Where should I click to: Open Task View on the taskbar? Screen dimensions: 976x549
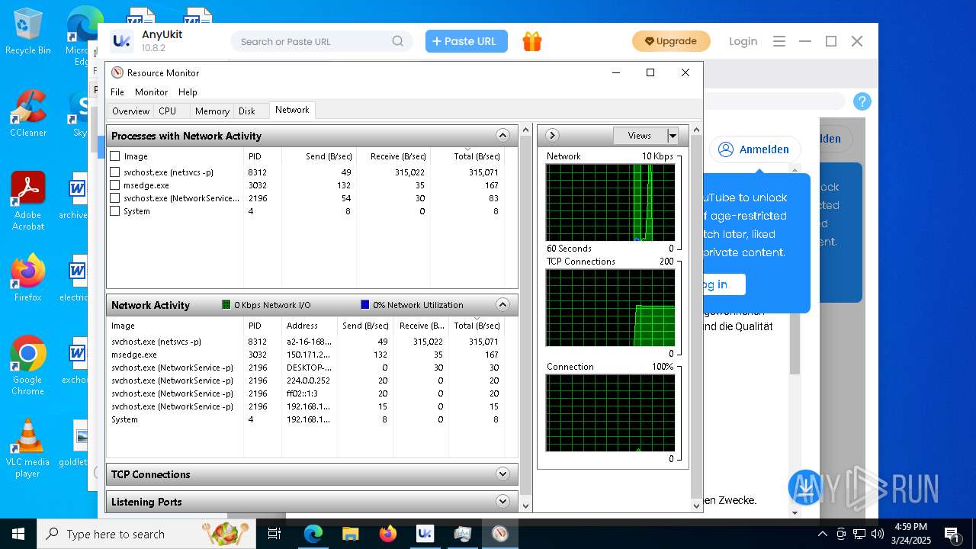pyautogui.click(x=274, y=534)
